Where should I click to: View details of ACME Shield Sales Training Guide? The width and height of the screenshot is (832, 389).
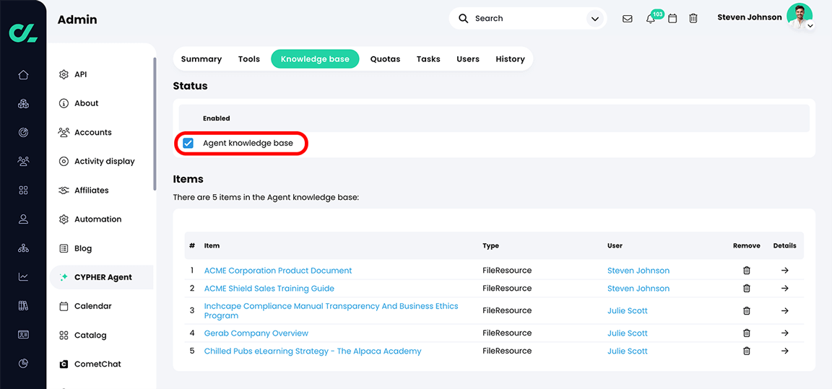(x=785, y=288)
